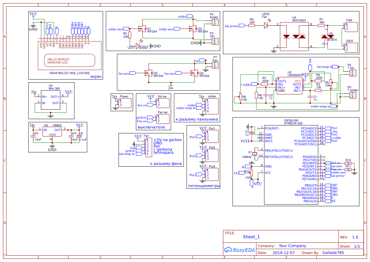
Task: Click the Sheet_1 title text
Action: [251, 237]
